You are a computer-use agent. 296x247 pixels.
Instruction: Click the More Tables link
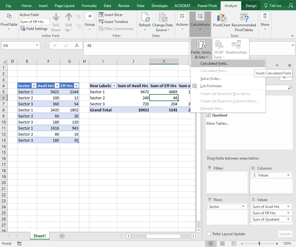click(218, 123)
